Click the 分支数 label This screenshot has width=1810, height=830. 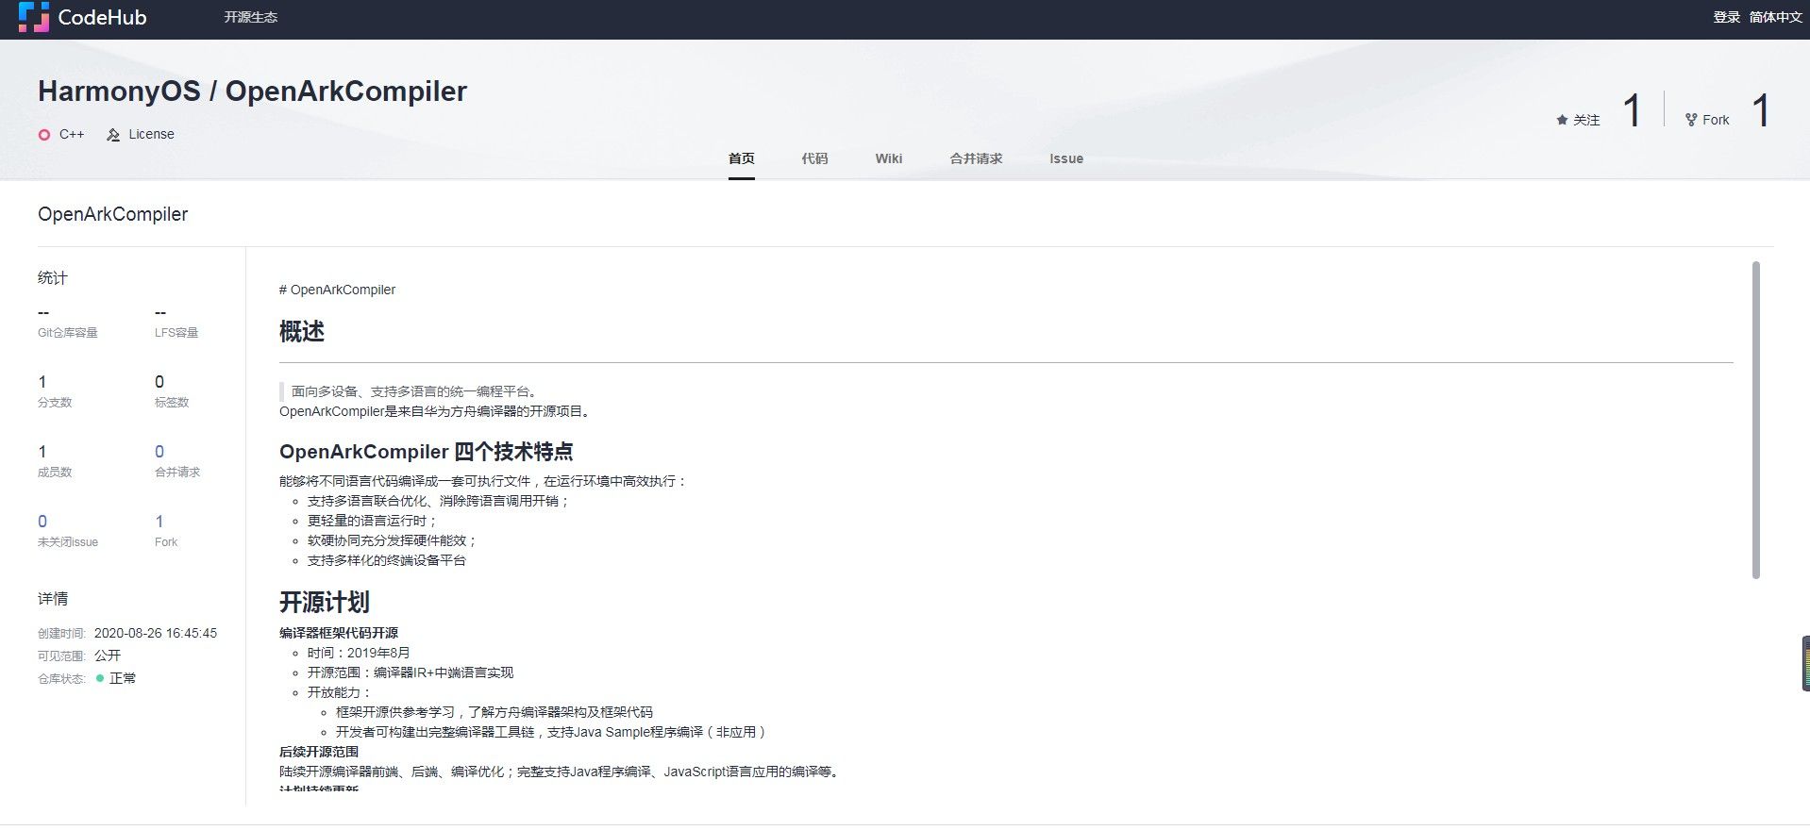[55, 403]
